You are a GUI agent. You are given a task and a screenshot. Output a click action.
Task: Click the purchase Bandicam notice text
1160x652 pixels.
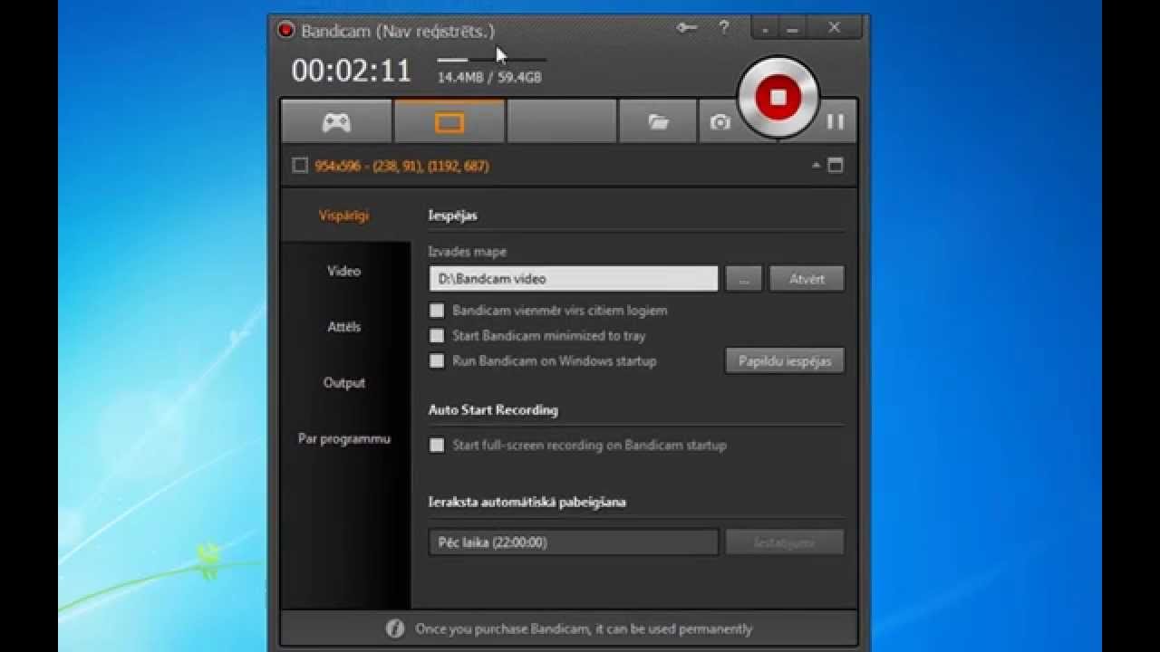click(584, 628)
